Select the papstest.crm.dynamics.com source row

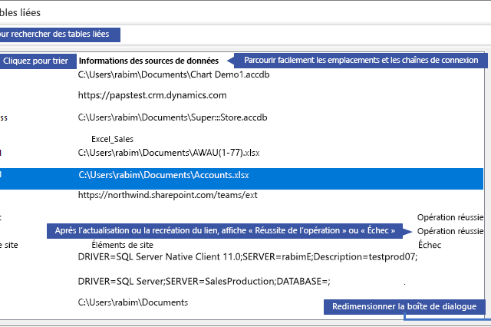click(152, 96)
